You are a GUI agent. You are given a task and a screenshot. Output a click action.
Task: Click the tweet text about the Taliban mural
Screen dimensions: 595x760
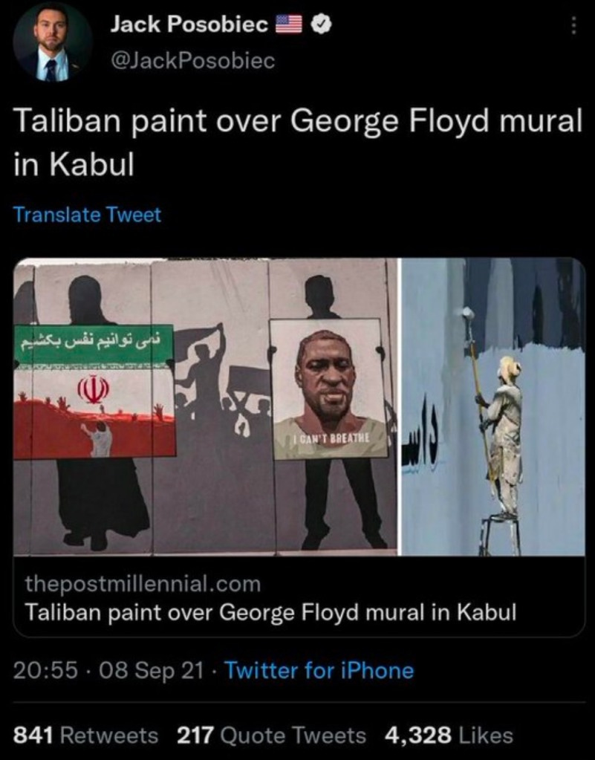point(298,143)
